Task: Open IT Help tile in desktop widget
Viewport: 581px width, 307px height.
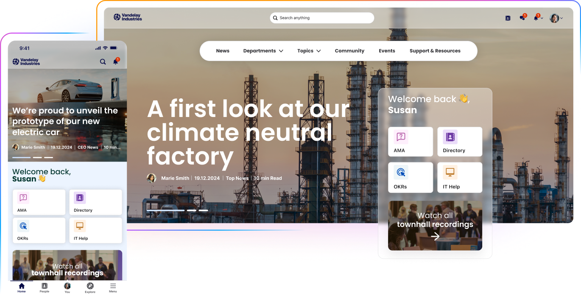Action: tap(460, 178)
